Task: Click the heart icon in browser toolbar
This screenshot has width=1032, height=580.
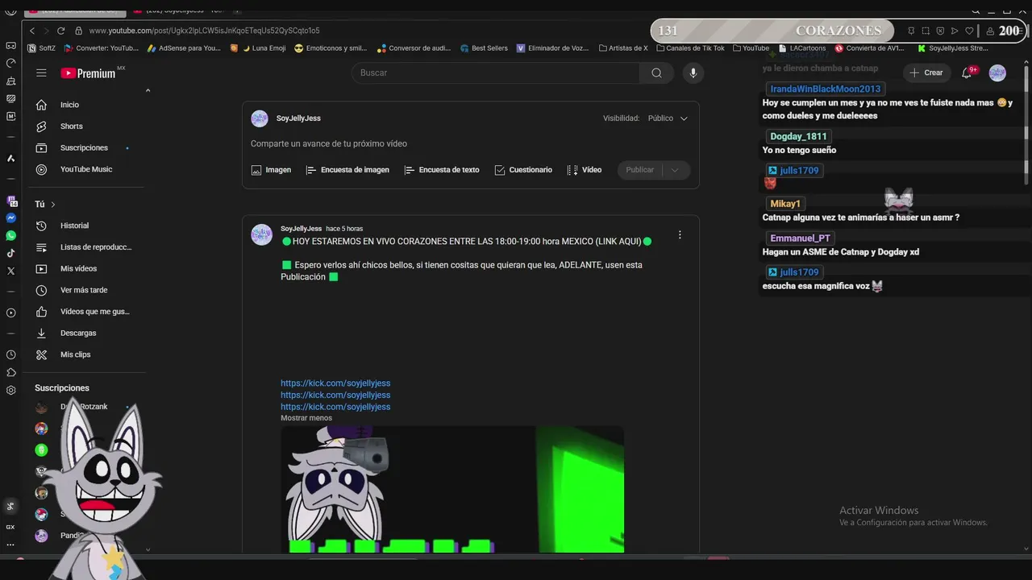Action: click(969, 31)
